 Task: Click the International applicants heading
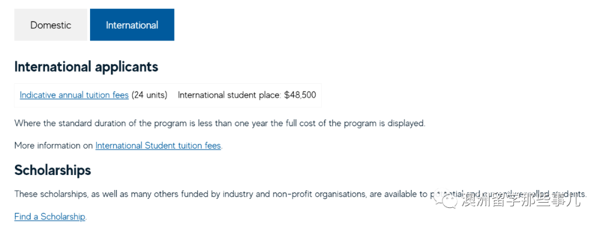(x=86, y=67)
